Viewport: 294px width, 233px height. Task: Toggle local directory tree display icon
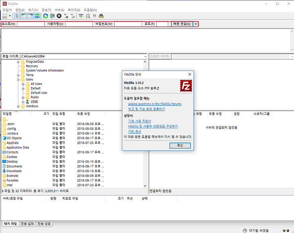click(x=24, y=16)
